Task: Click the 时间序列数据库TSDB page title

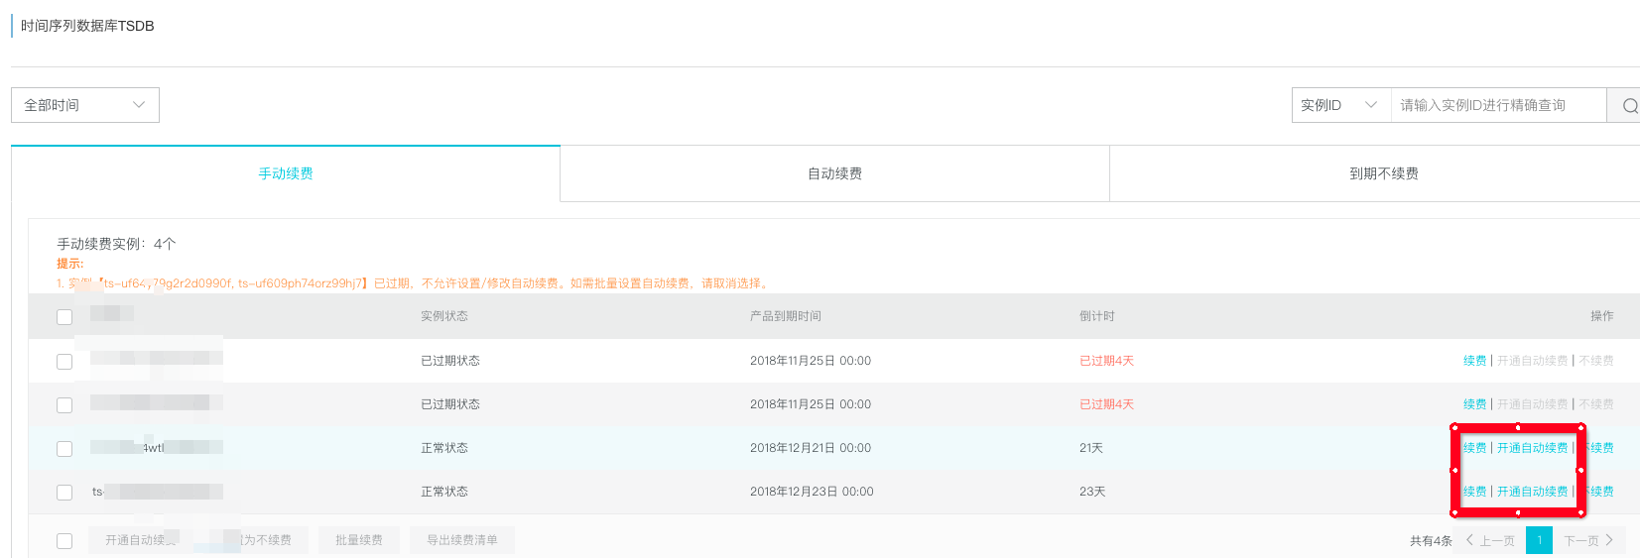Action: point(87,26)
